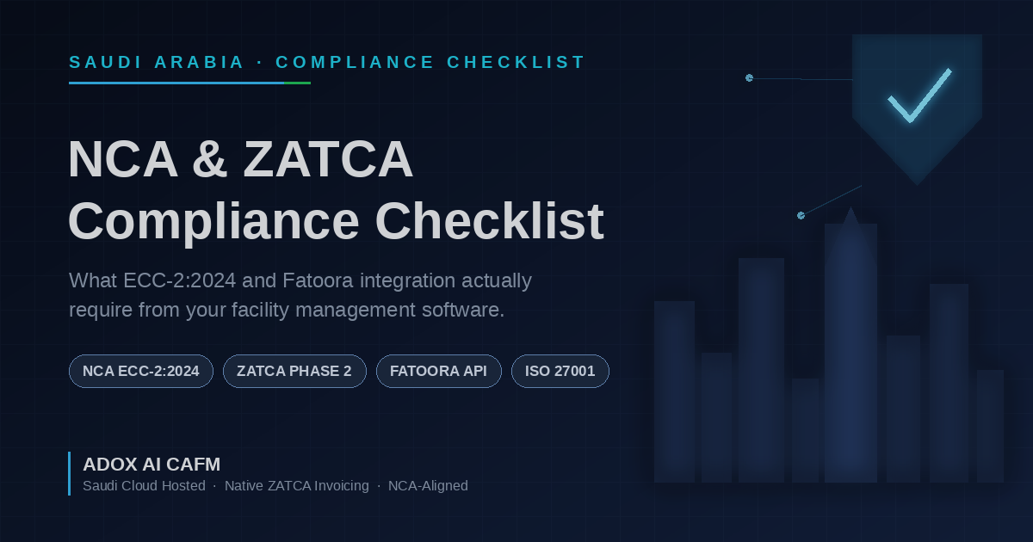
Task: Click the vertical blue bar beside ADOX AI CAFM
Action: click(69, 473)
